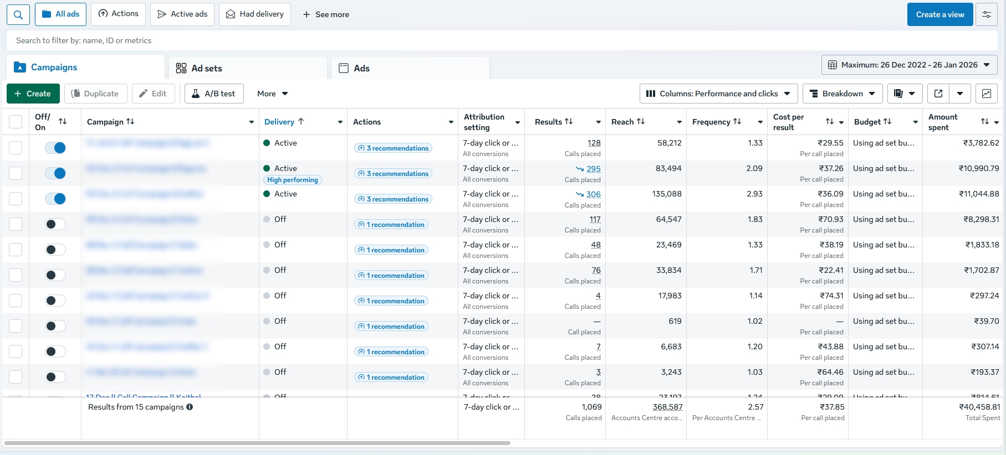Image resolution: width=1006 pixels, height=455 pixels.
Task: Sort by the Results column arrows
Action: tap(569, 122)
